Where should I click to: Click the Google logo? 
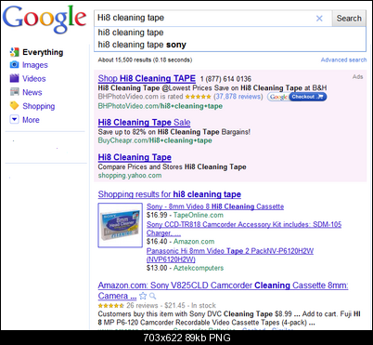pos(45,20)
